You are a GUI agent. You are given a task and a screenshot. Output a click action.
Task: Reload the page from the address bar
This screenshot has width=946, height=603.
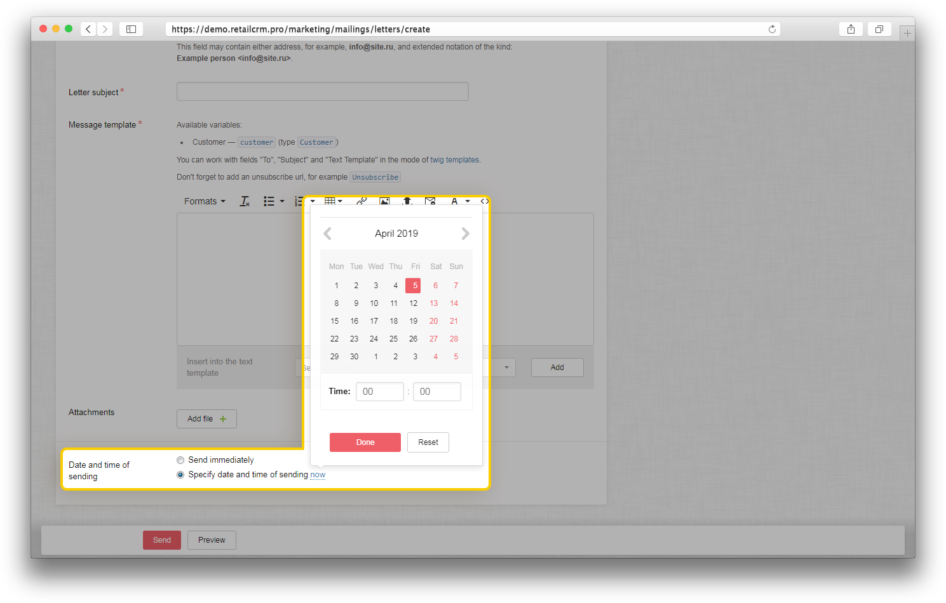point(772,29)
